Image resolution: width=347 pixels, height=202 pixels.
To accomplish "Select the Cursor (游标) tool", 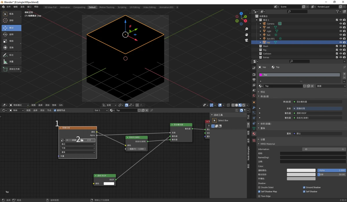I will point(11,21).
